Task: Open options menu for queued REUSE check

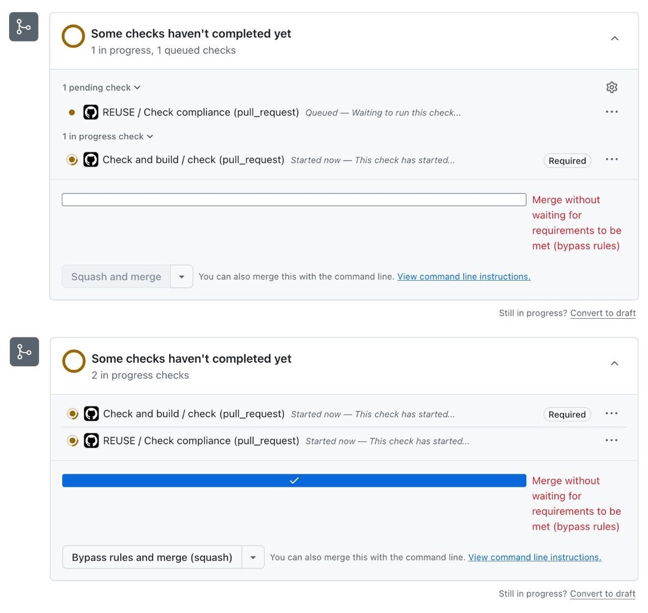Action: coord(611,112)
